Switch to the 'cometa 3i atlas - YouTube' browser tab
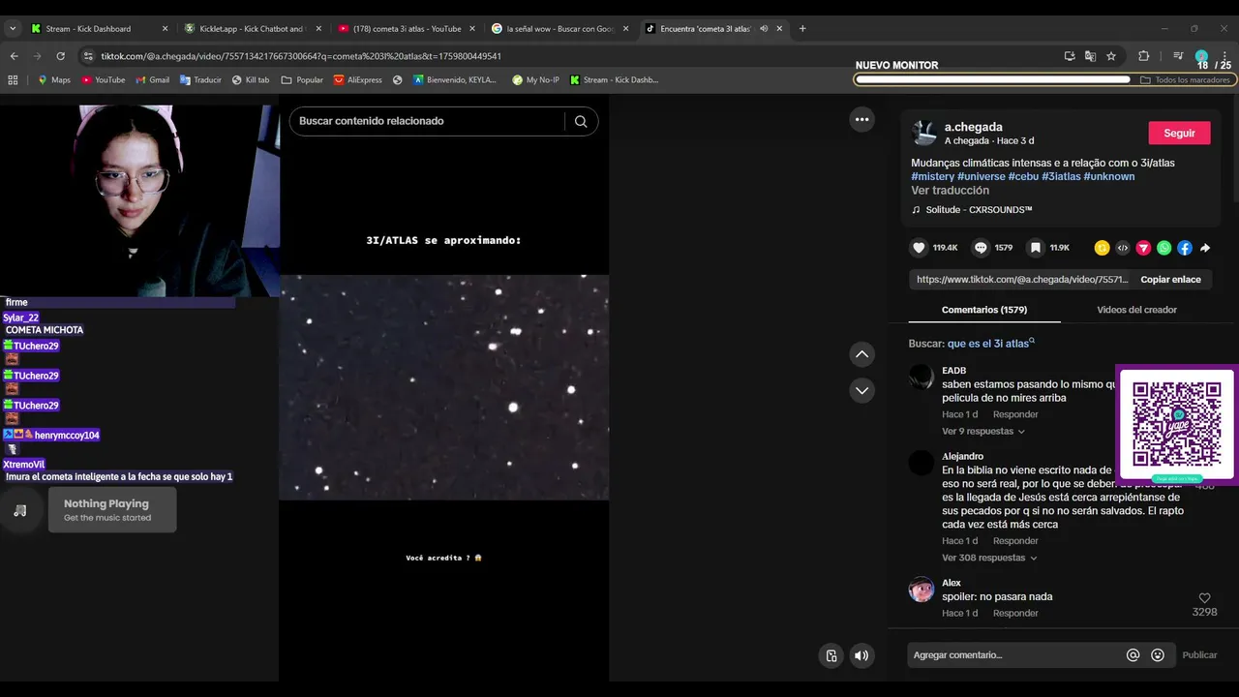The height and width of the screenshot is (697, 1239). 405,29
